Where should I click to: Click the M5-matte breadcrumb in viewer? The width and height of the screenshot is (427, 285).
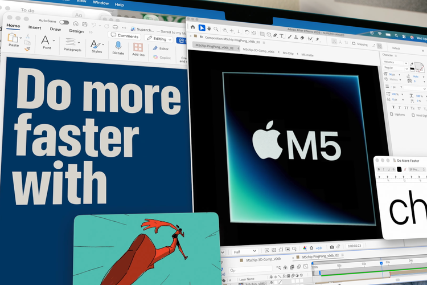pos(307,55)
